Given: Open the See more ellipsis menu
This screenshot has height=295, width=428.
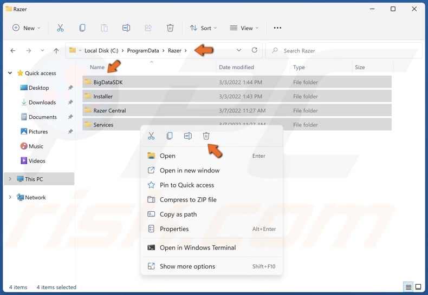Looking at the screenshot, I should click(x=277, y=28).
